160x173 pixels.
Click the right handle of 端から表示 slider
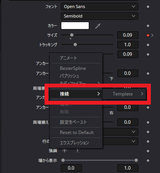click(x=136, y=160)
